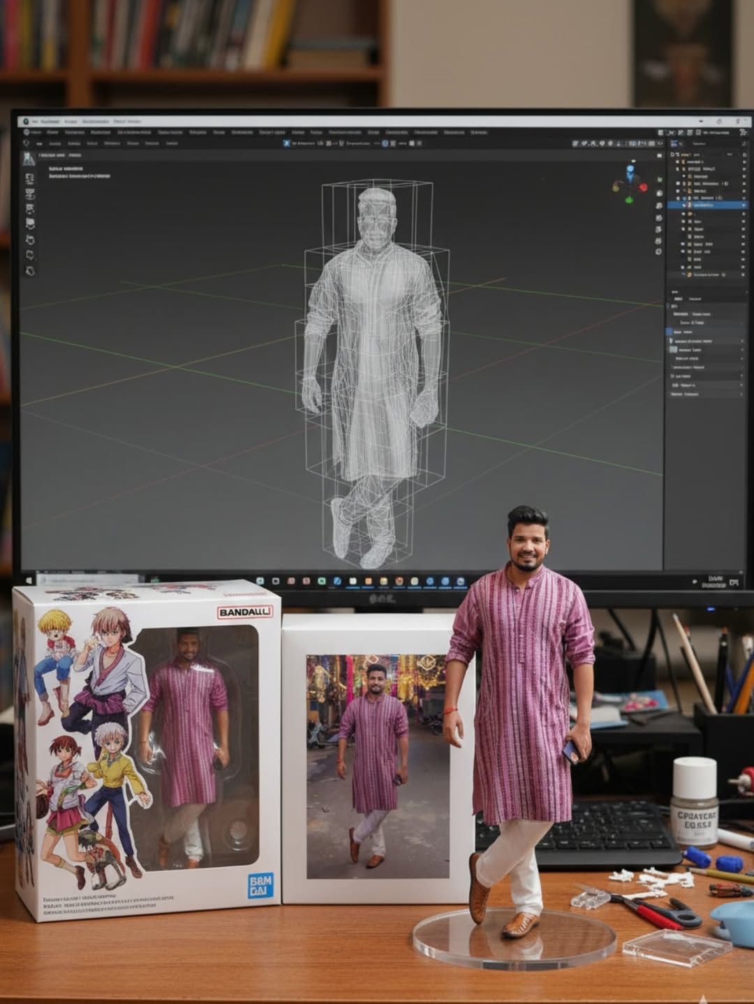Activate the Move tool in the left toolbar
This screenshot has width=754, height=1004.
click(x=28, y=194)
